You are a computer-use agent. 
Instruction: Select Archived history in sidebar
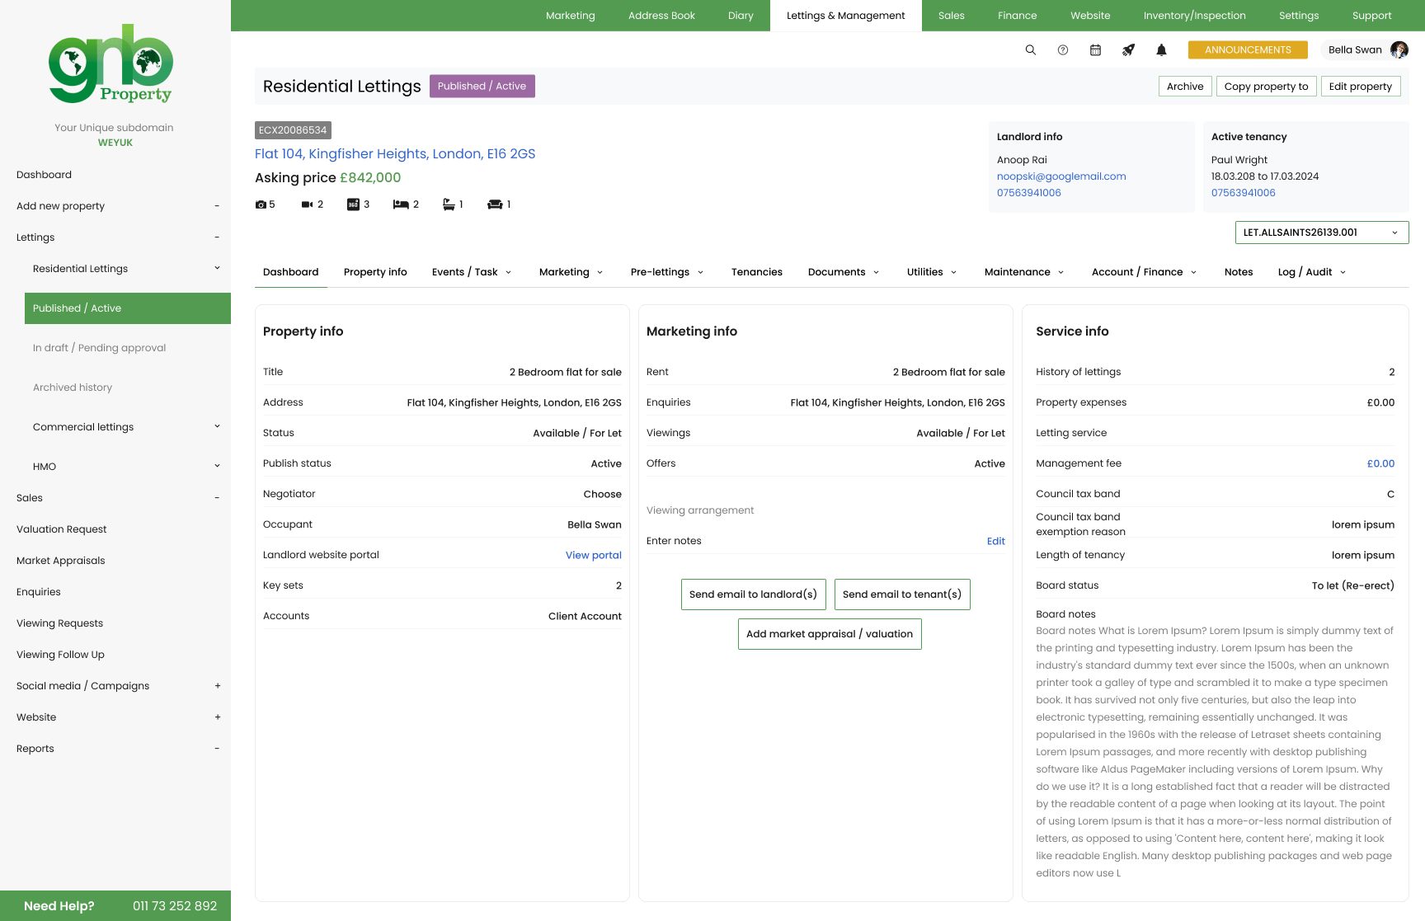tap(73, 388)
